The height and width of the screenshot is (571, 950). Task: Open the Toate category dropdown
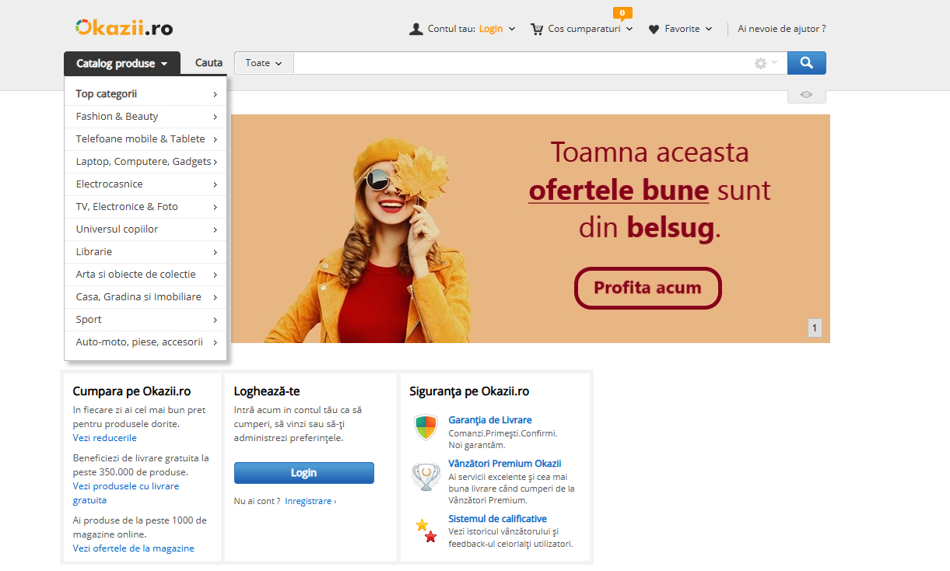pos(264,63)
